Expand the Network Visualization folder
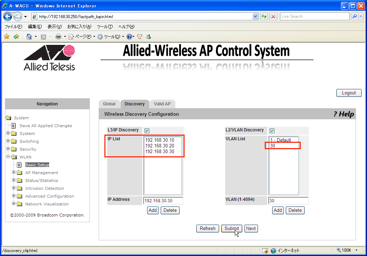This screenshot has width=367, height=256. tap(14, 203)
